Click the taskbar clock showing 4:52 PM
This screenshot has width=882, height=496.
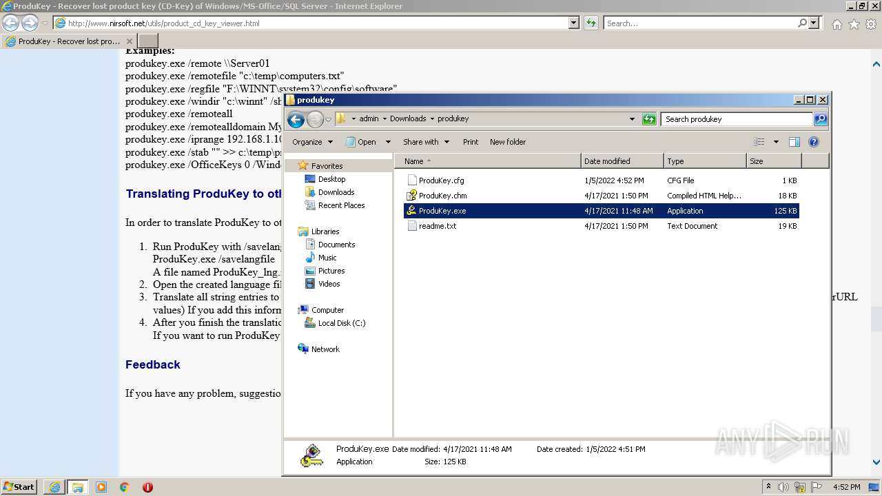pyautogui.click(x=846, y=487)
